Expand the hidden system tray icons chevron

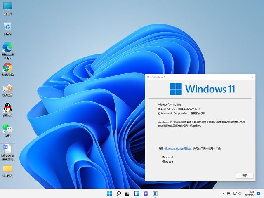click(222, 193)
